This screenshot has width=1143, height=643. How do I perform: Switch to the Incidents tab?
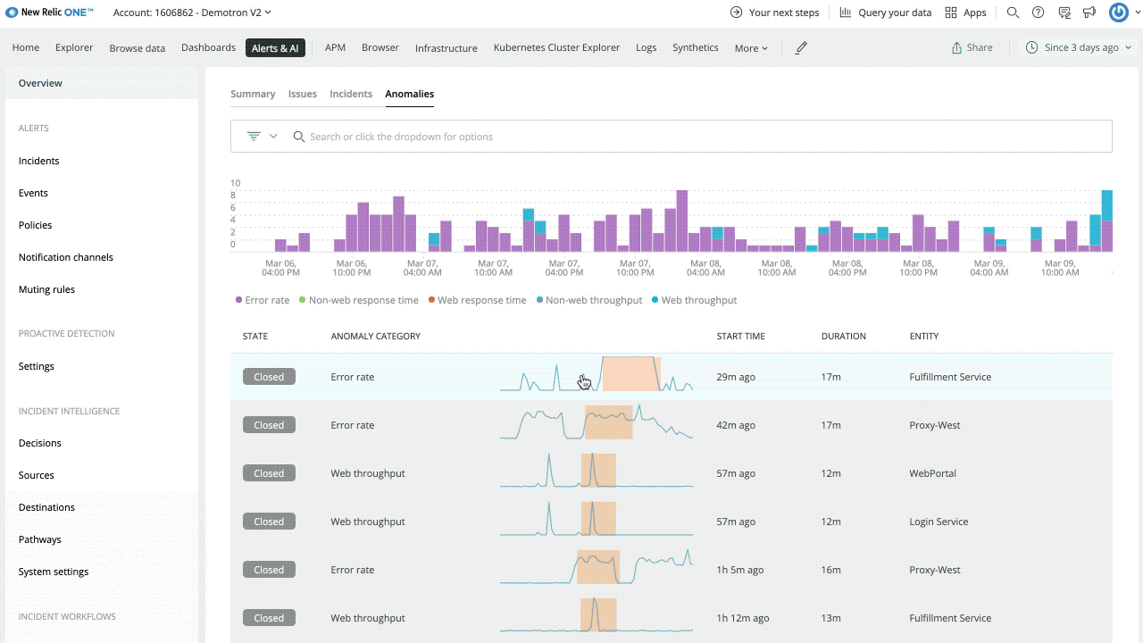(351, 94)
